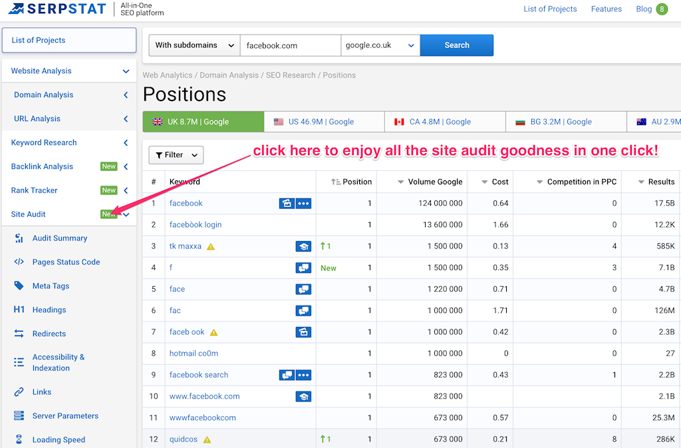Viewport: 681px width, 448px height.
Task: Click the Blog notification badge 8
Action: [x=662, y=9]
